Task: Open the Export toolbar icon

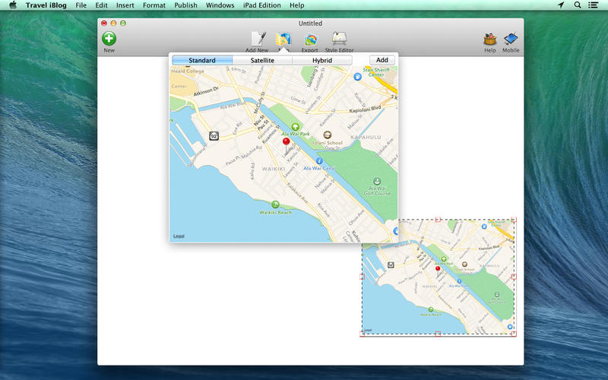Action: [311, 40]
